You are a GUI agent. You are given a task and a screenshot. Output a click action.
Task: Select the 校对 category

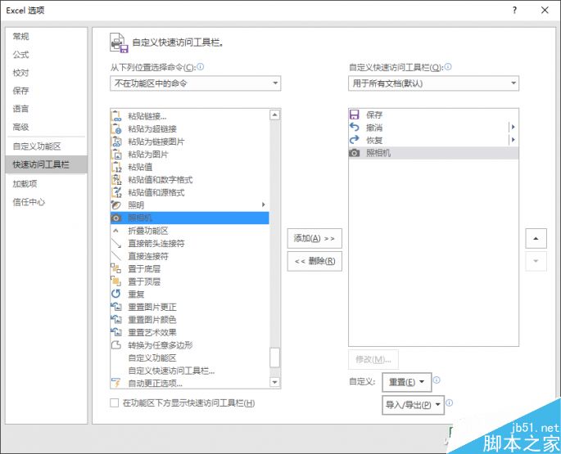[x=46, y=73]
